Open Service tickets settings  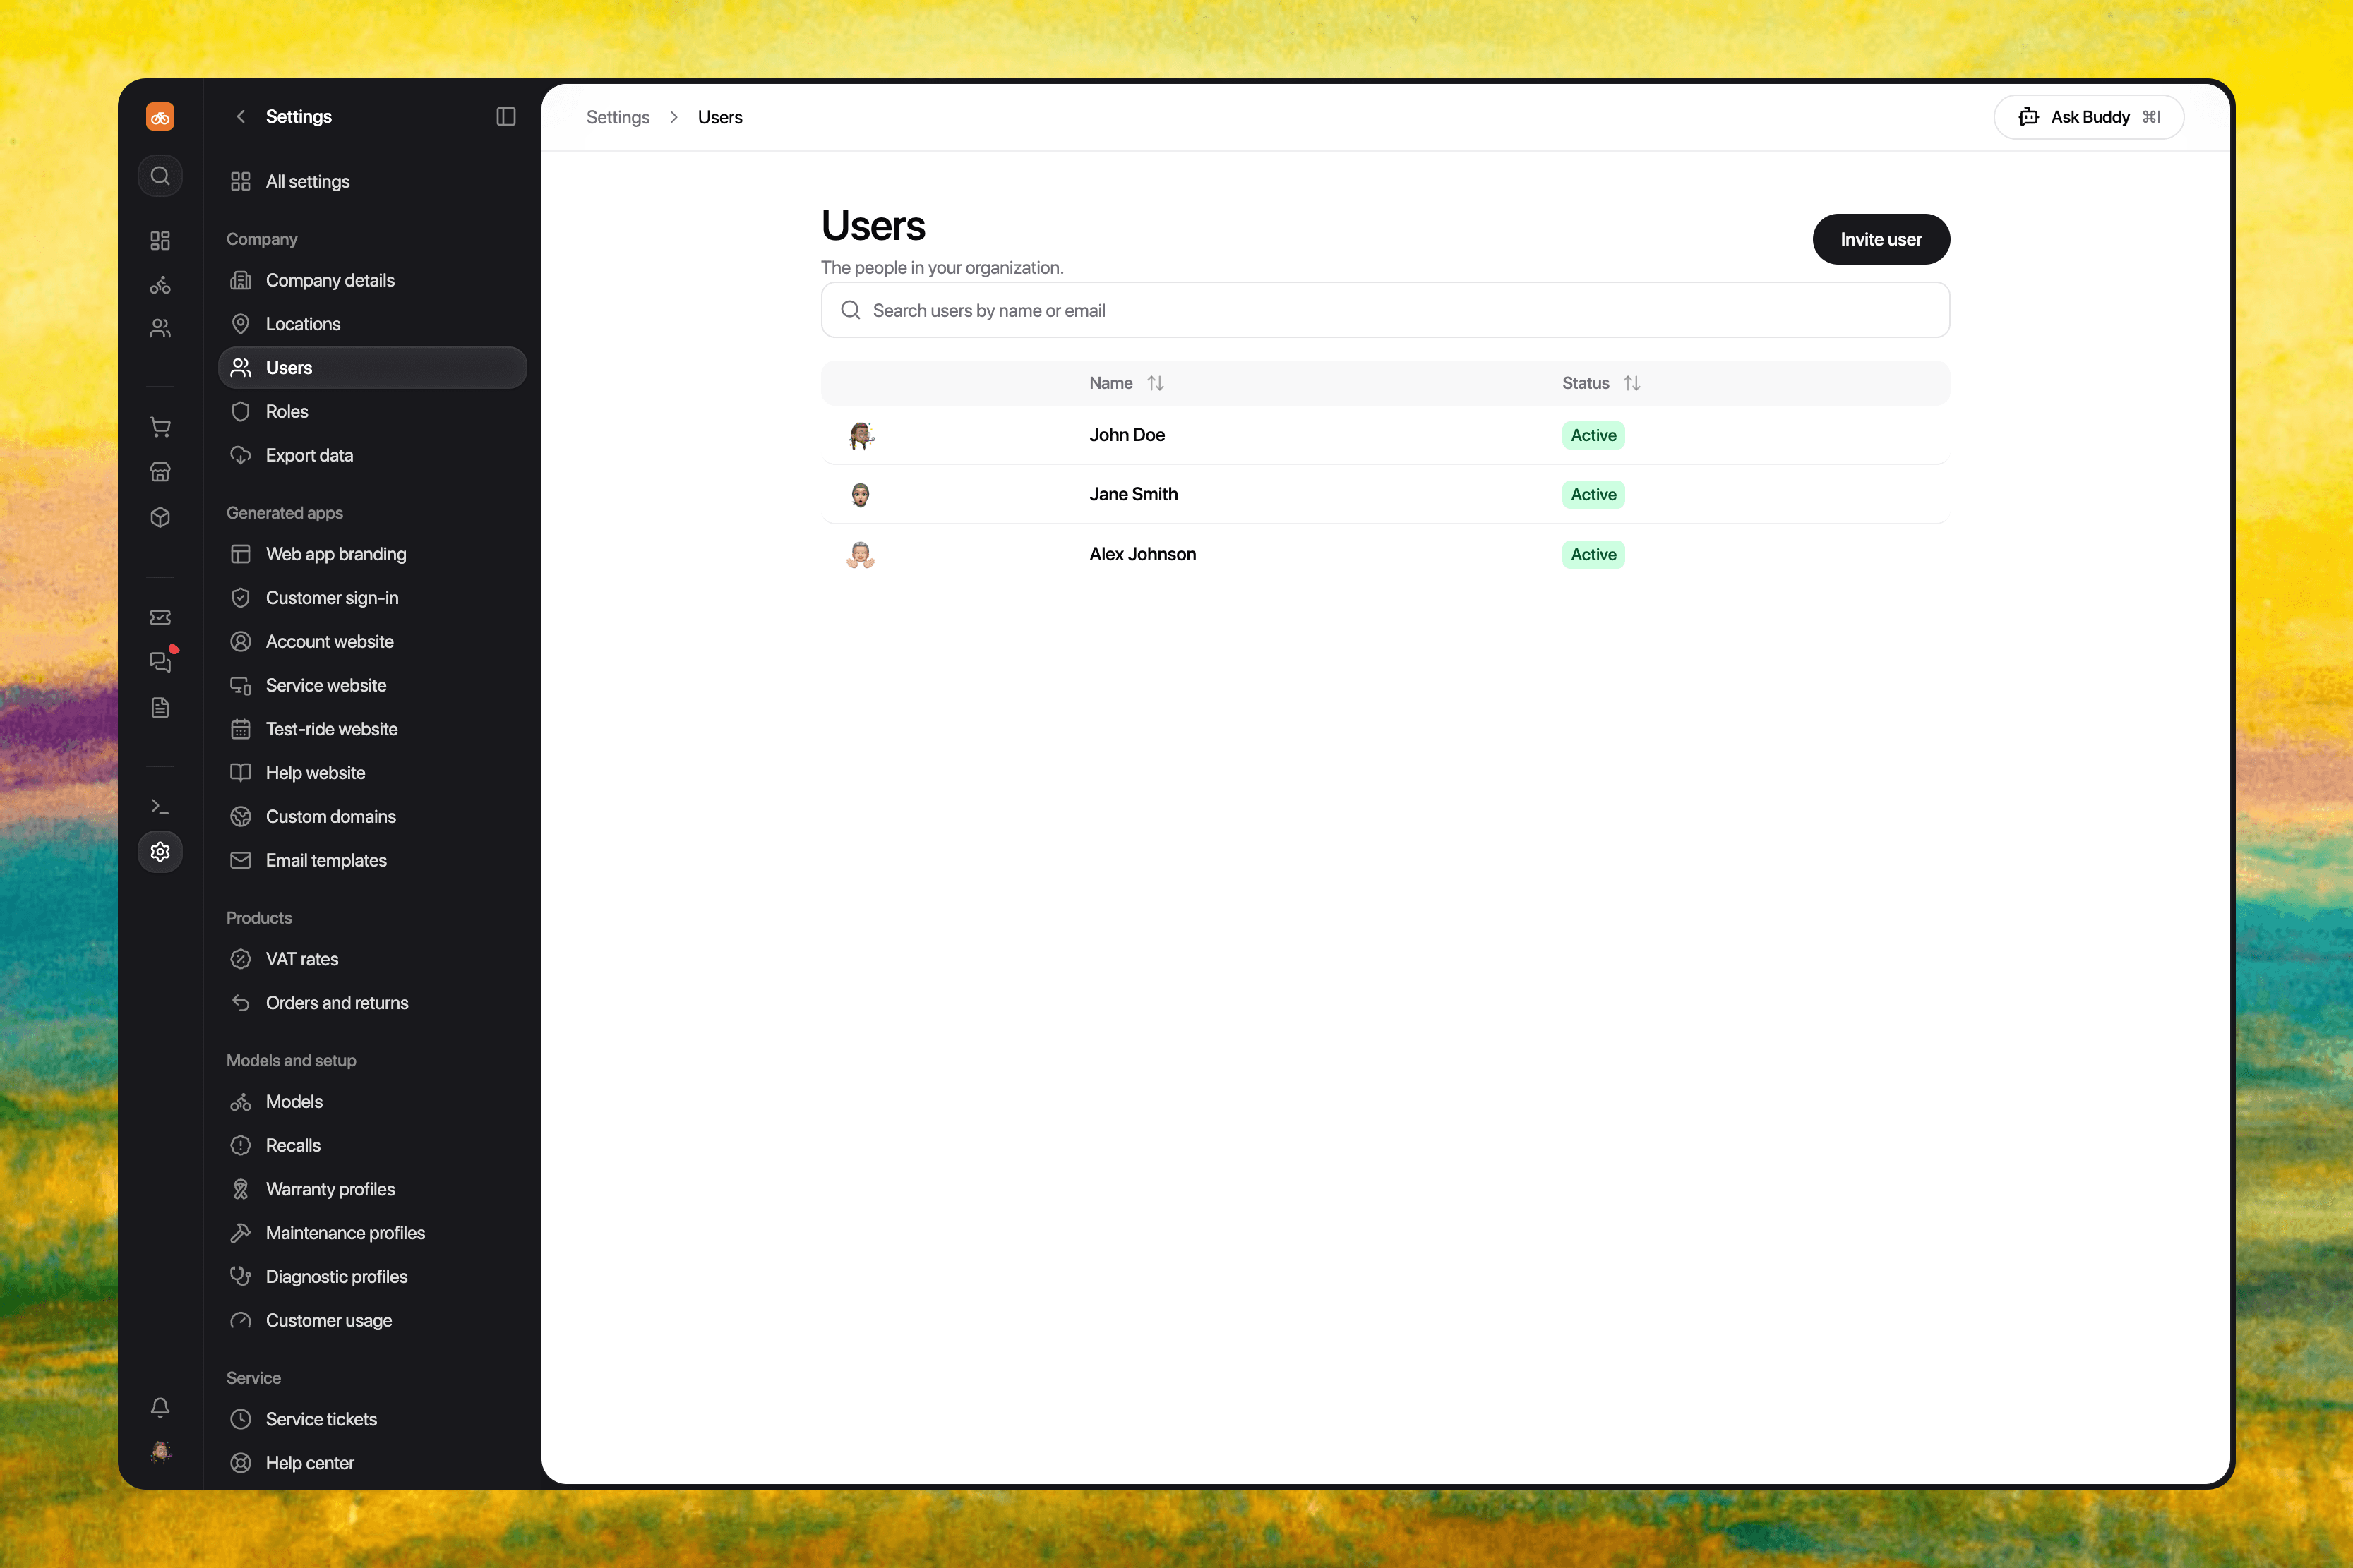[372, 1419]
